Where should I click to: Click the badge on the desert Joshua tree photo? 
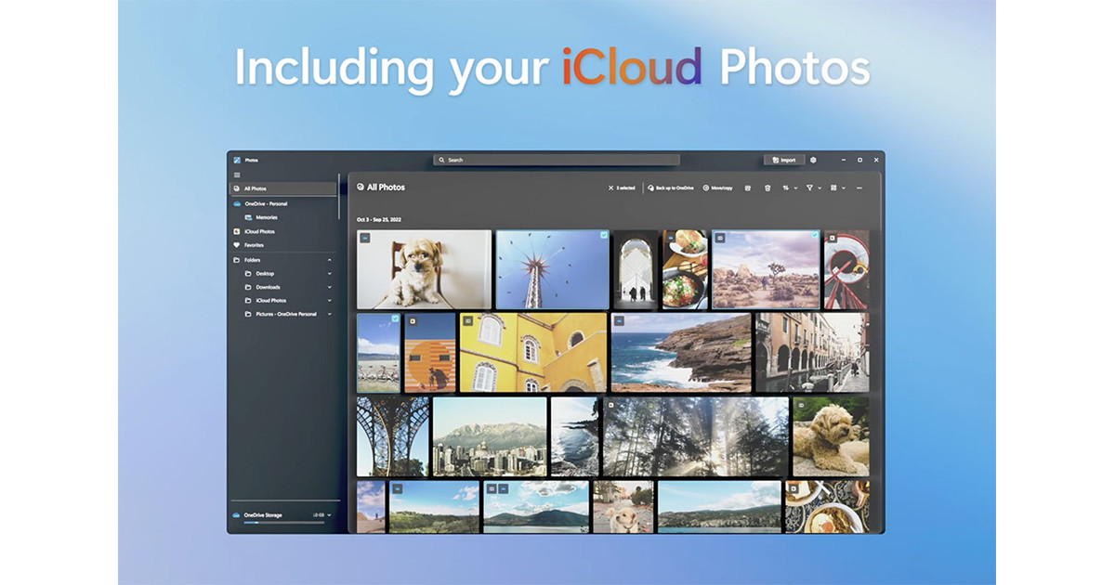coord(720,239)
